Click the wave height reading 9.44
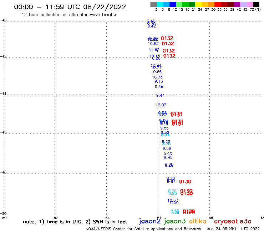 click(x=161, y=96)
